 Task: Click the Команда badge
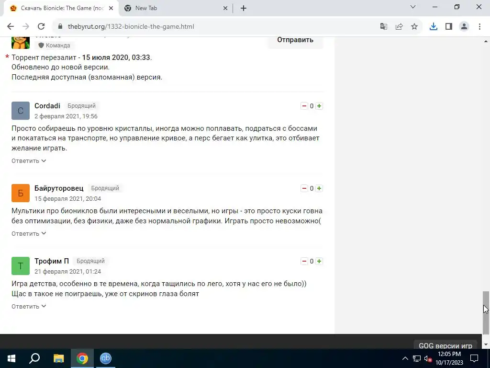[x=55, y=46]
